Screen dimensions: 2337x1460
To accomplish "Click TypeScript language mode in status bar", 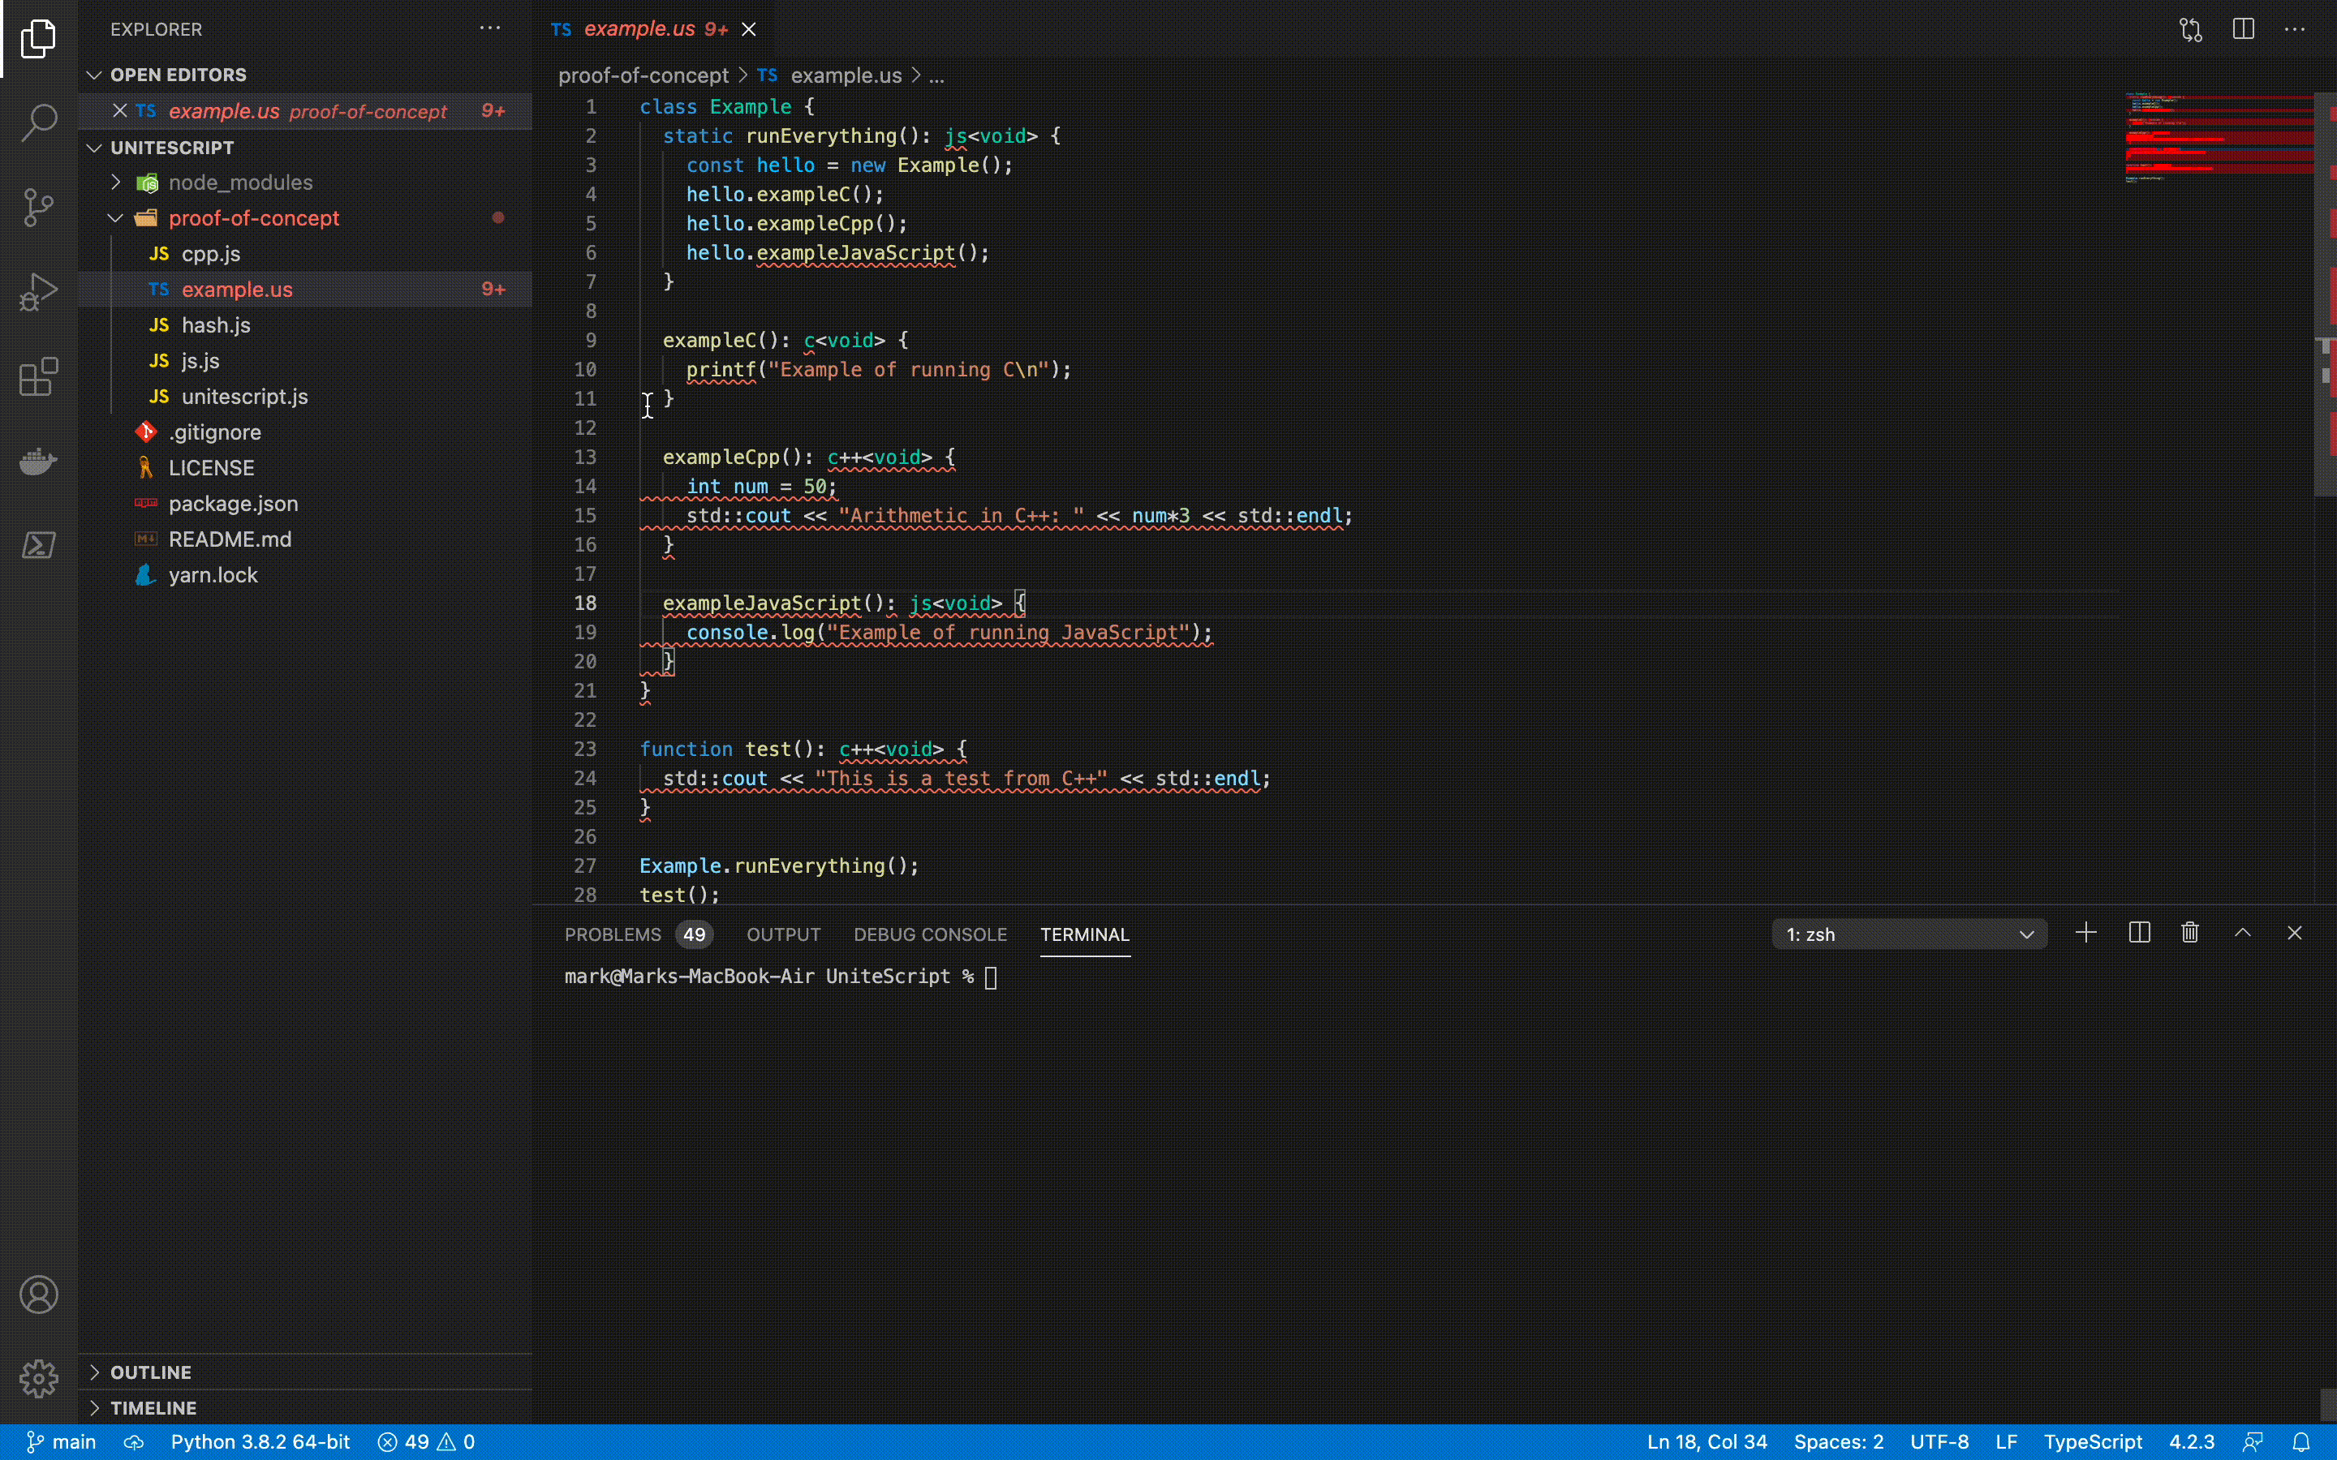I will (2092, 1441).
